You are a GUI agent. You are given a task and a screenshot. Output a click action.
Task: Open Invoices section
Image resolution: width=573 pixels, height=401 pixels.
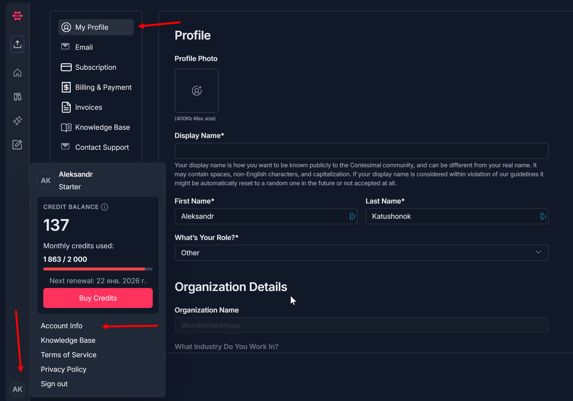88,107
